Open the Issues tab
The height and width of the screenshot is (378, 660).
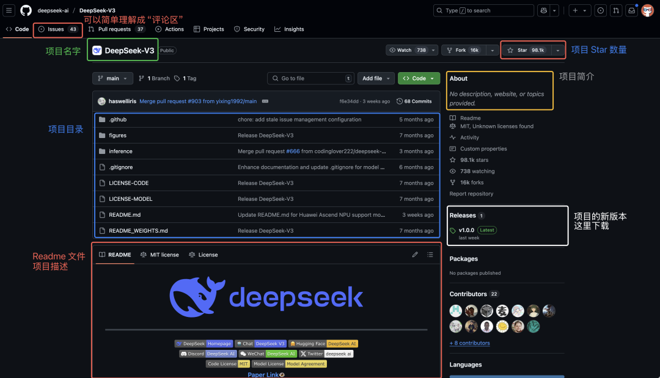click(x=57, y=29)
